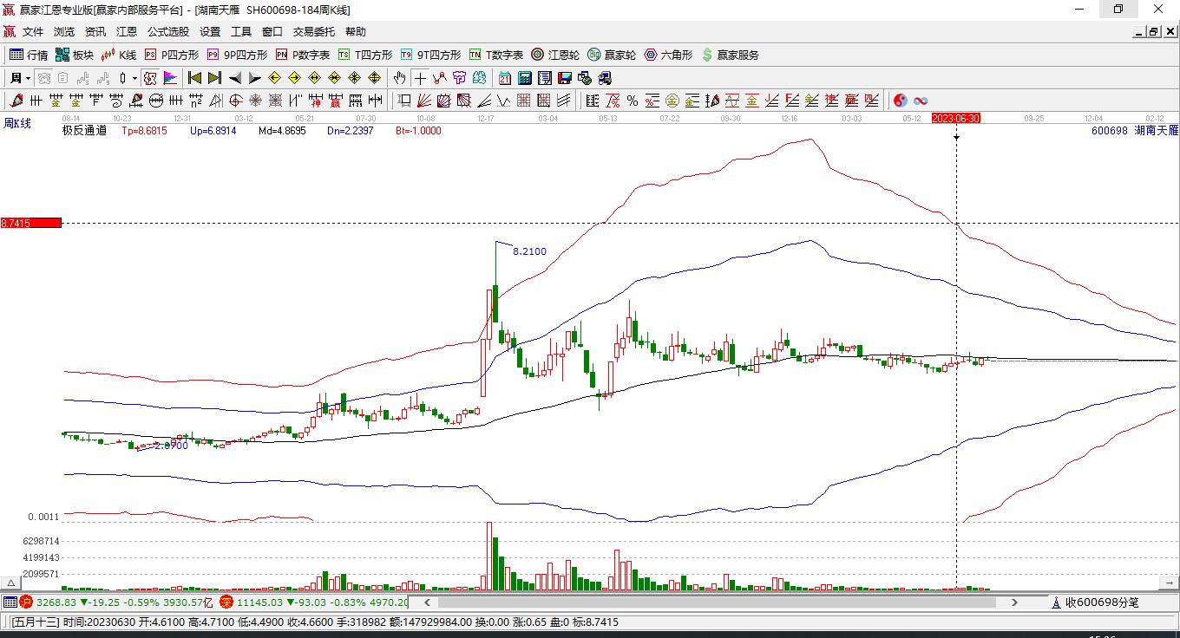Open the 9T四方形 tool

(x=430, y=55)
